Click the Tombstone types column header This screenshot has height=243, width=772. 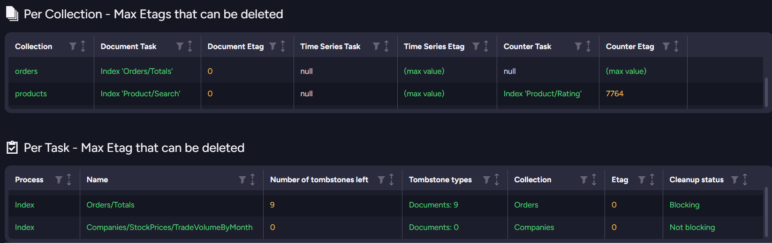[440, 180]
